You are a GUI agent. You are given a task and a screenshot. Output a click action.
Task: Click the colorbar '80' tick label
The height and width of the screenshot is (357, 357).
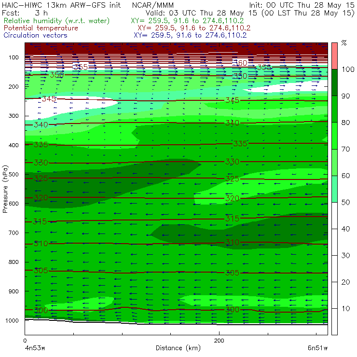(345, 123)
